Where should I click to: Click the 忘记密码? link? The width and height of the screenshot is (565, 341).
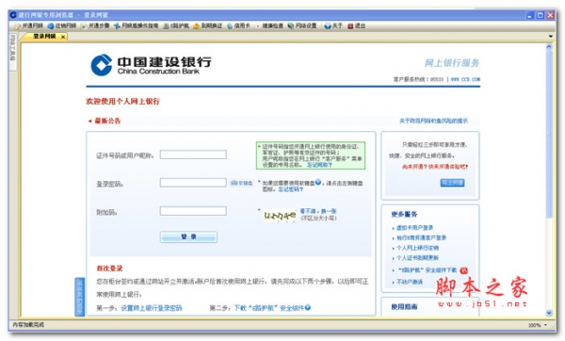click(290, 189)
